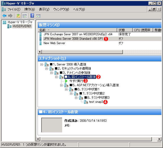Screen dimensions: 163x148
Task: Sort by the 状態 column header
Action: 125,30
